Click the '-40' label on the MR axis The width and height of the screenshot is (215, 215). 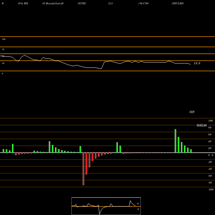point(210,169)
